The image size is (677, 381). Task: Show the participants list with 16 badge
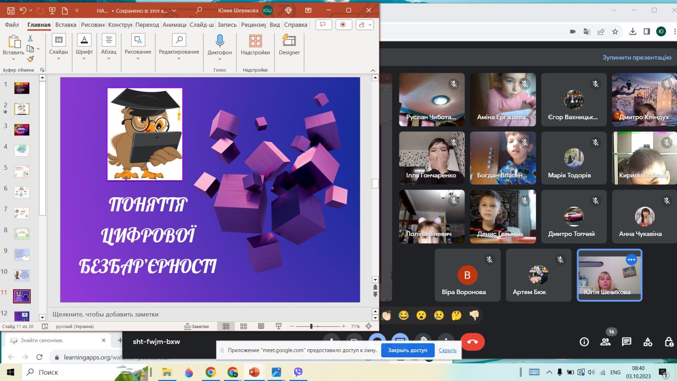click(605, 342)
